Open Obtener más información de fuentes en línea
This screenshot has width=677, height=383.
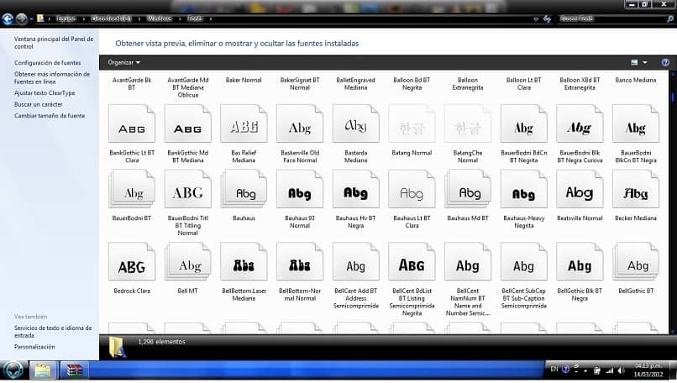pyautogui.click(x=52, y=78)
